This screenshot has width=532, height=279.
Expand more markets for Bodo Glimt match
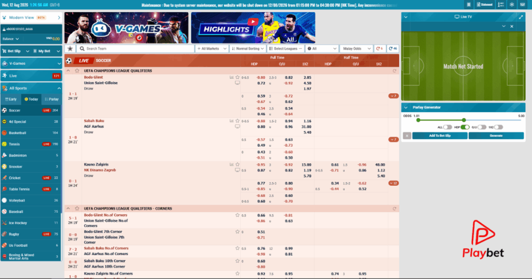(x=393, y=96)
